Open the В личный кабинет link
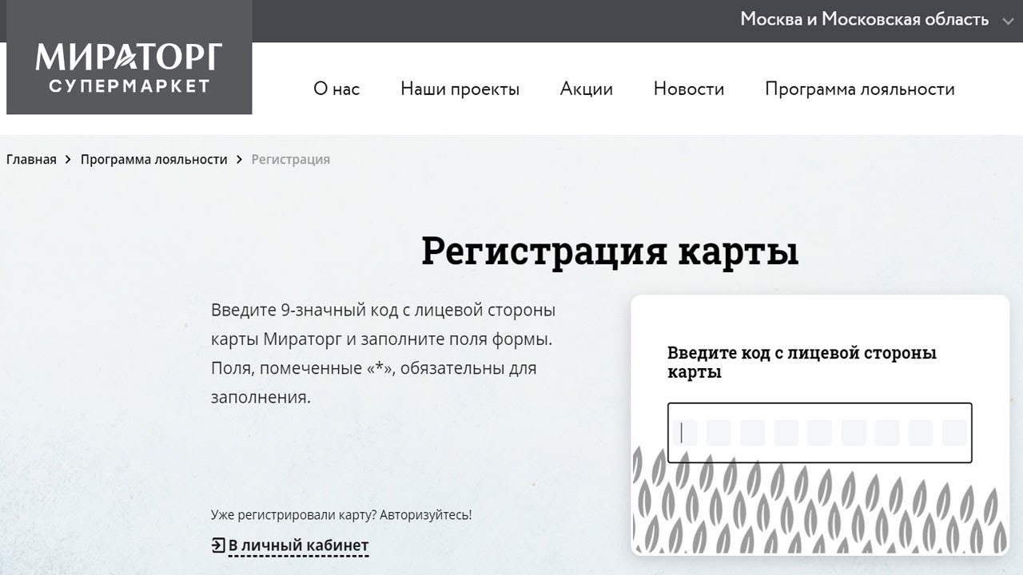 click(x=298, y=545)
